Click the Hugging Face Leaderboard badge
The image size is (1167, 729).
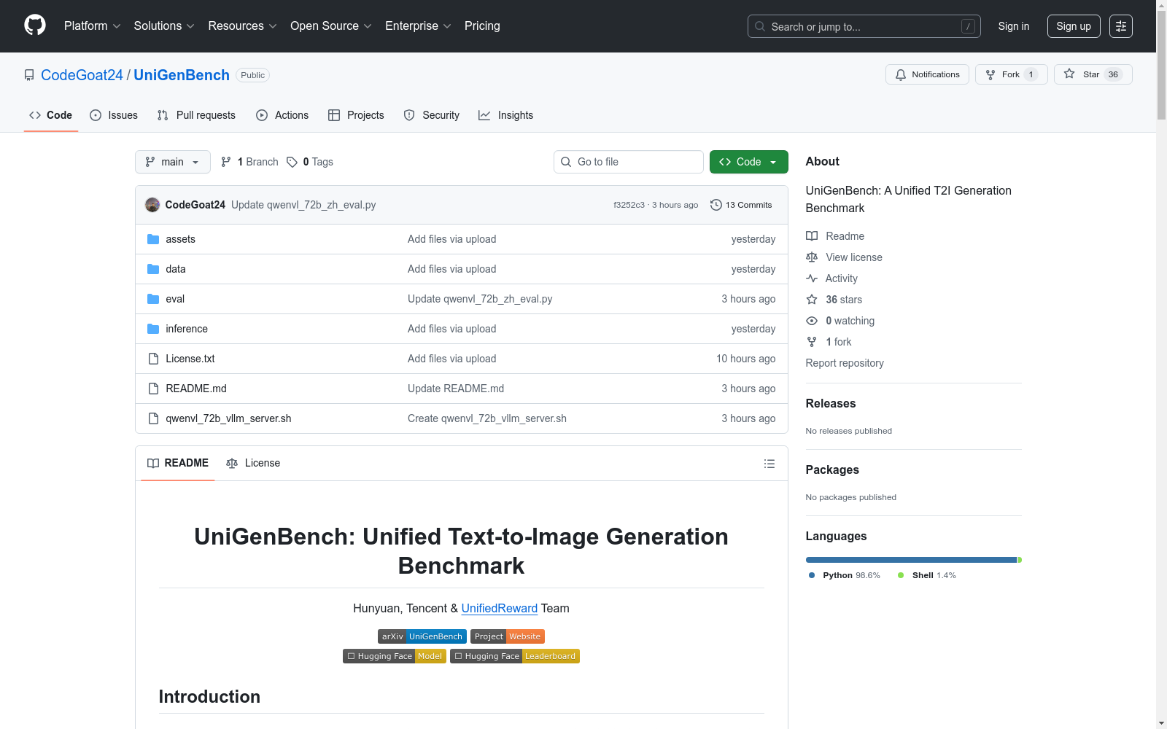coord(515,656)
